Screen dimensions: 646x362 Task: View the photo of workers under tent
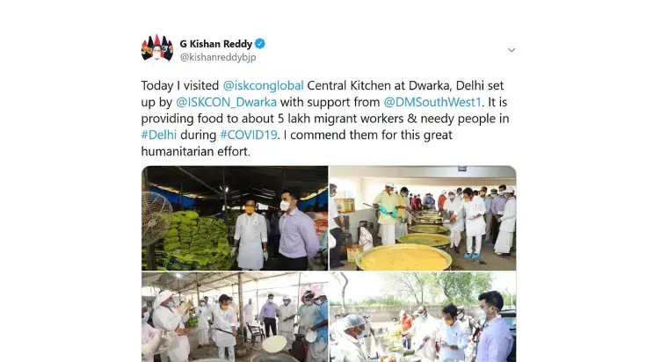(235, 316)
